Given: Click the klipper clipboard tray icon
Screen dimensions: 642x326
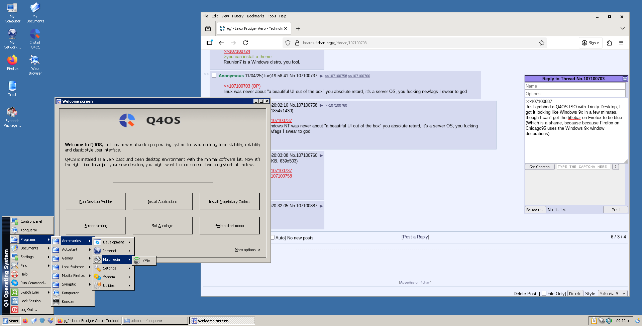Looking at the screenshot, I should [594, 321].
